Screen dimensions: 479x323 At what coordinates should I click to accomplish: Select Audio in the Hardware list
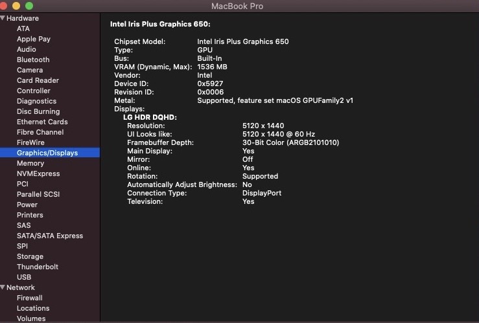point(27,49)
